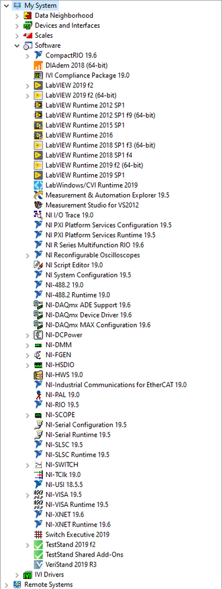The width and height of the screenshot is (222, 589).
Task: Collapse the My System tree node
Action: click(6, 6)
